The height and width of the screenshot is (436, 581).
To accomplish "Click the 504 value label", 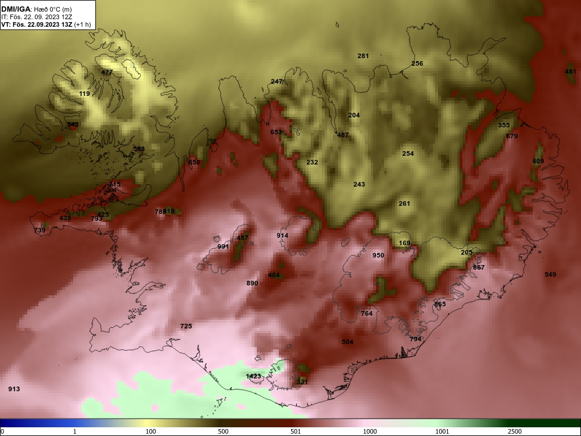I will (347, 342).
